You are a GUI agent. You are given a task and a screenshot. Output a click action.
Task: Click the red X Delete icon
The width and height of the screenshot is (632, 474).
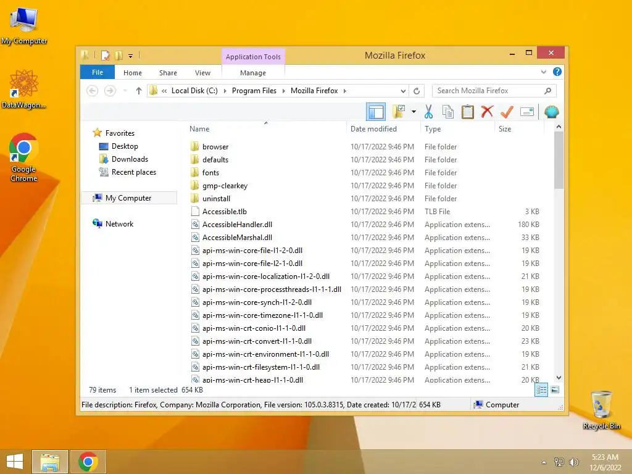(x=487, y=111)
